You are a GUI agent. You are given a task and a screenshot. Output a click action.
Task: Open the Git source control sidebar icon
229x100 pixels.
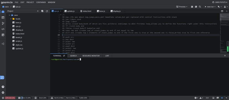coord(3,23)
